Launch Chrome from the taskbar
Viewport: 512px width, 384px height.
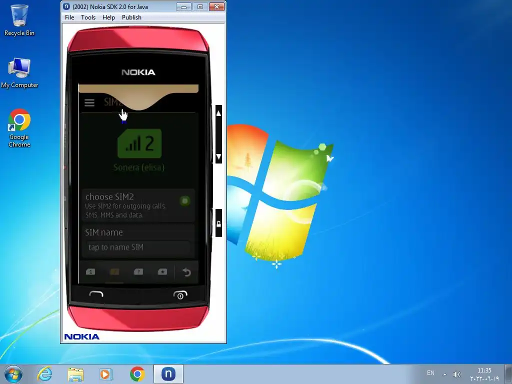click(137, 374)
